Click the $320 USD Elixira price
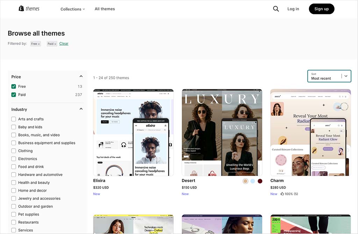This screenshot has height=234, width=358. click(101, 187)
